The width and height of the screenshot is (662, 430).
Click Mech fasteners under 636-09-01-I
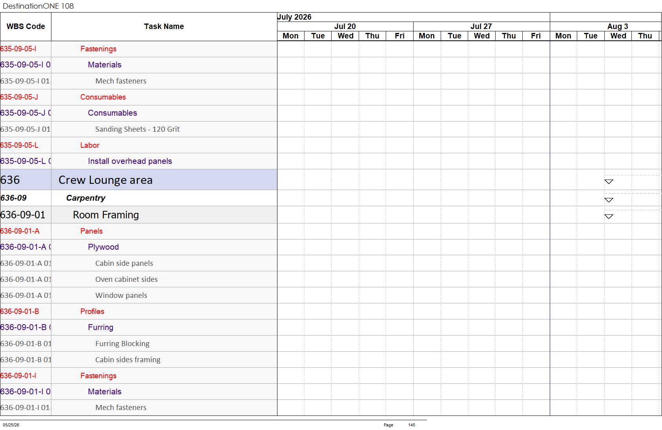click(121, 408)
